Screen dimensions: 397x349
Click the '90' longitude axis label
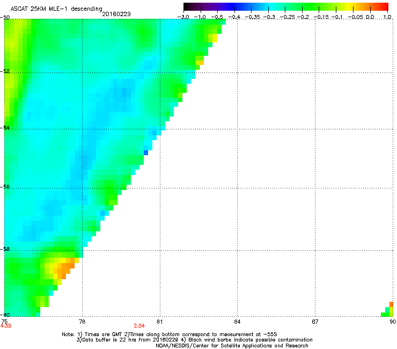393,322
